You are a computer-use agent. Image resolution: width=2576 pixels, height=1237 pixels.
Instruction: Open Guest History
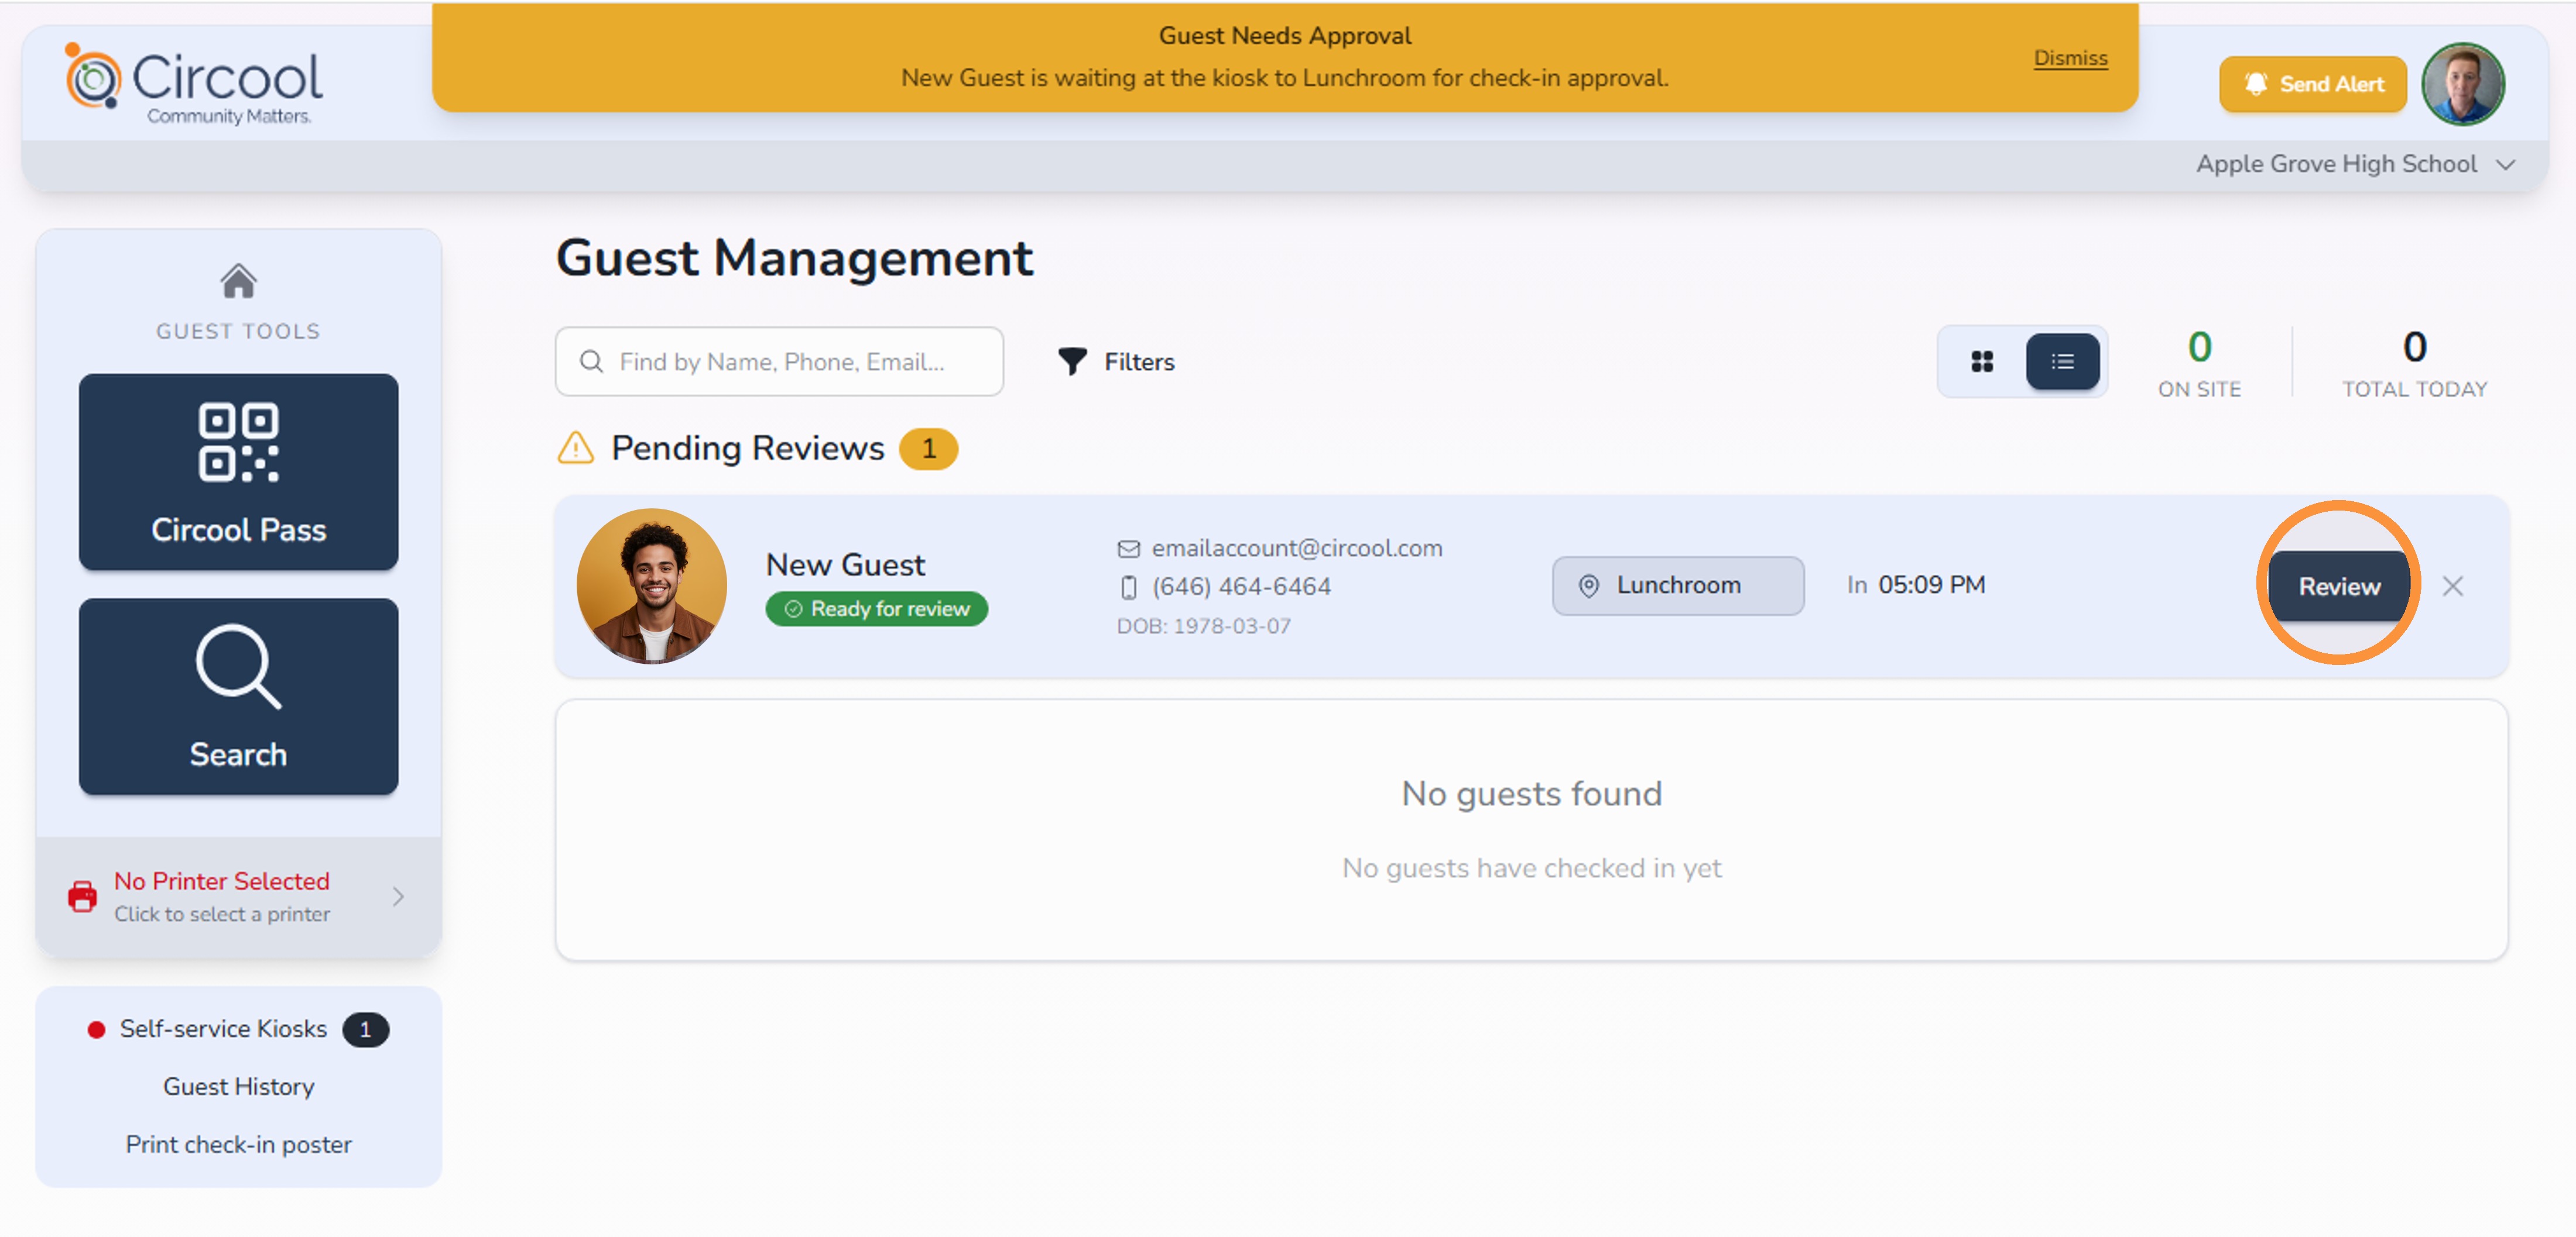click(238, 1086)
